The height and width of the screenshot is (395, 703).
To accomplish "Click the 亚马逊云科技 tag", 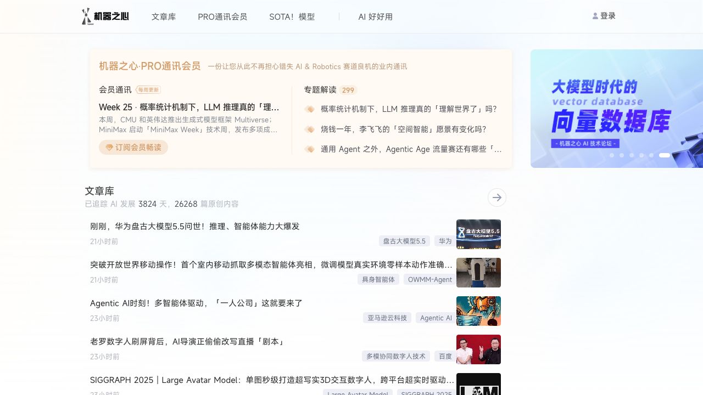I will point(387,318).
